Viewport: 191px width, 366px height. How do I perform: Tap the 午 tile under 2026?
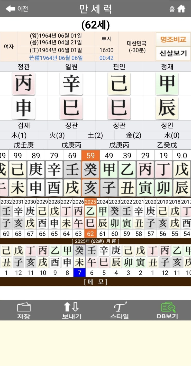tap(78, 223)
